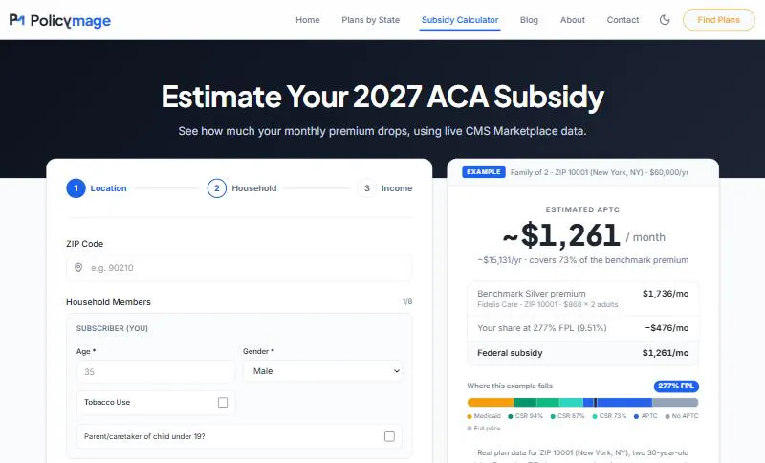The width and height of the screenshot is (765, 463).
Task: Click the location pin icon in the ZIP field
Action: pos(78,267)
